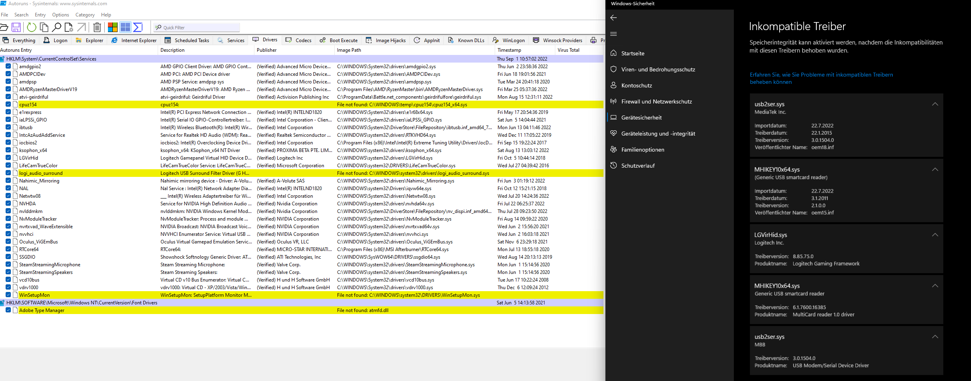Click into the Quick Filter field
This screenshot has width=971, height=381.
pos(197,27)
